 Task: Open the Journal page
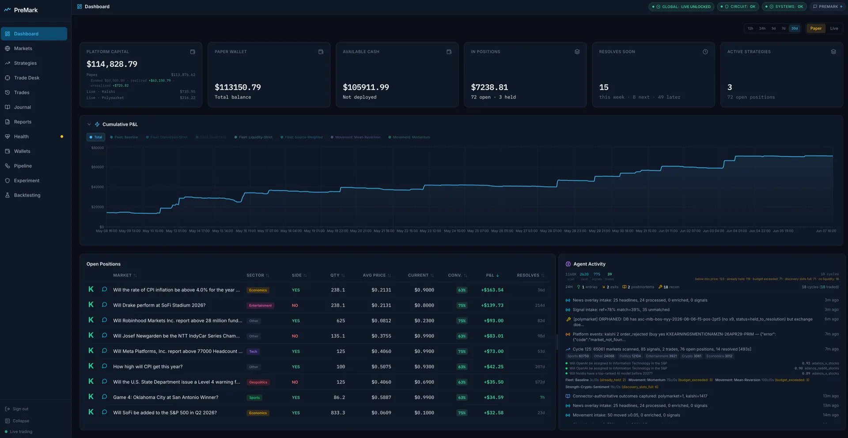point(34,107)
